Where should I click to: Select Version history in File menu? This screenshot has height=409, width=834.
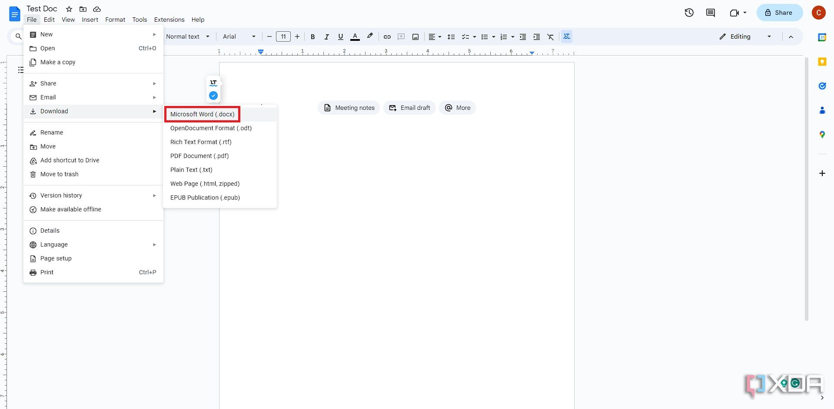(x=93, y=195)
